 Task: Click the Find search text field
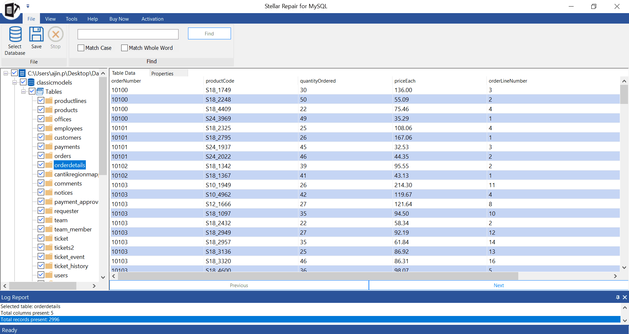(x=128, y=34)
